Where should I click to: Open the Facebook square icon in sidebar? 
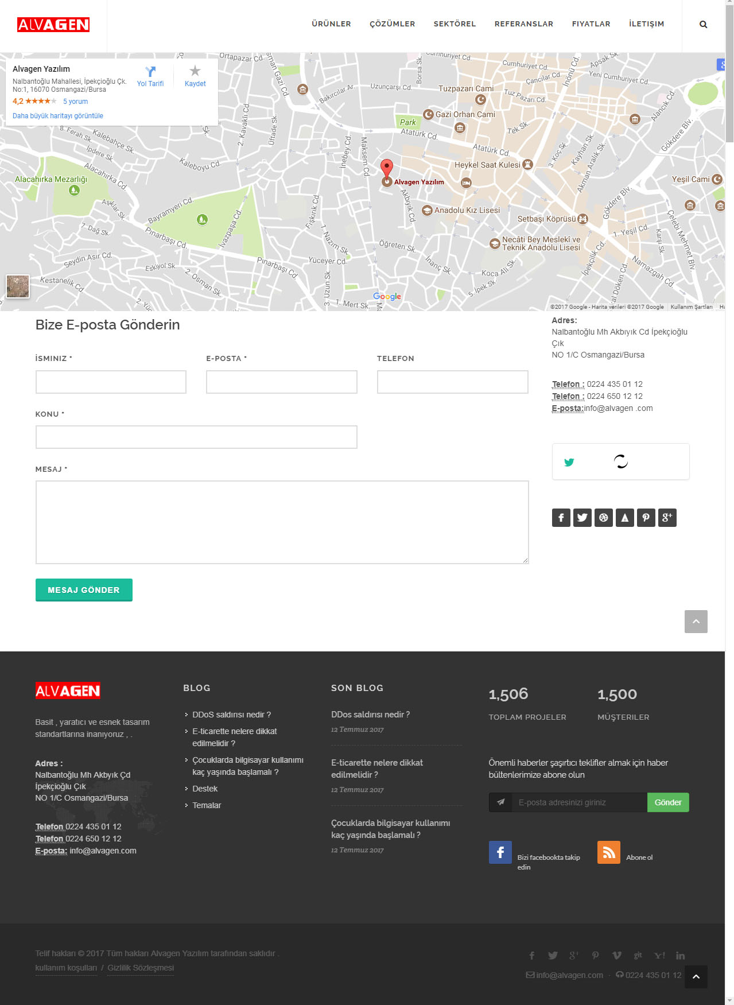click(561, 518)
